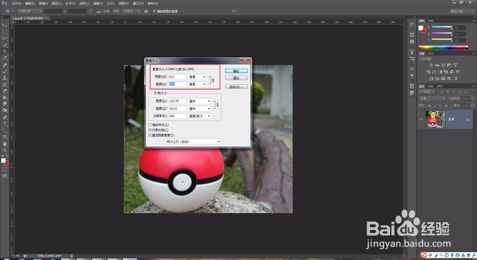Image resolution: width=477 pixels, height=260 pixels.
Task: Select the Clone Stamp tool
Action: click(x=5, y=78)
